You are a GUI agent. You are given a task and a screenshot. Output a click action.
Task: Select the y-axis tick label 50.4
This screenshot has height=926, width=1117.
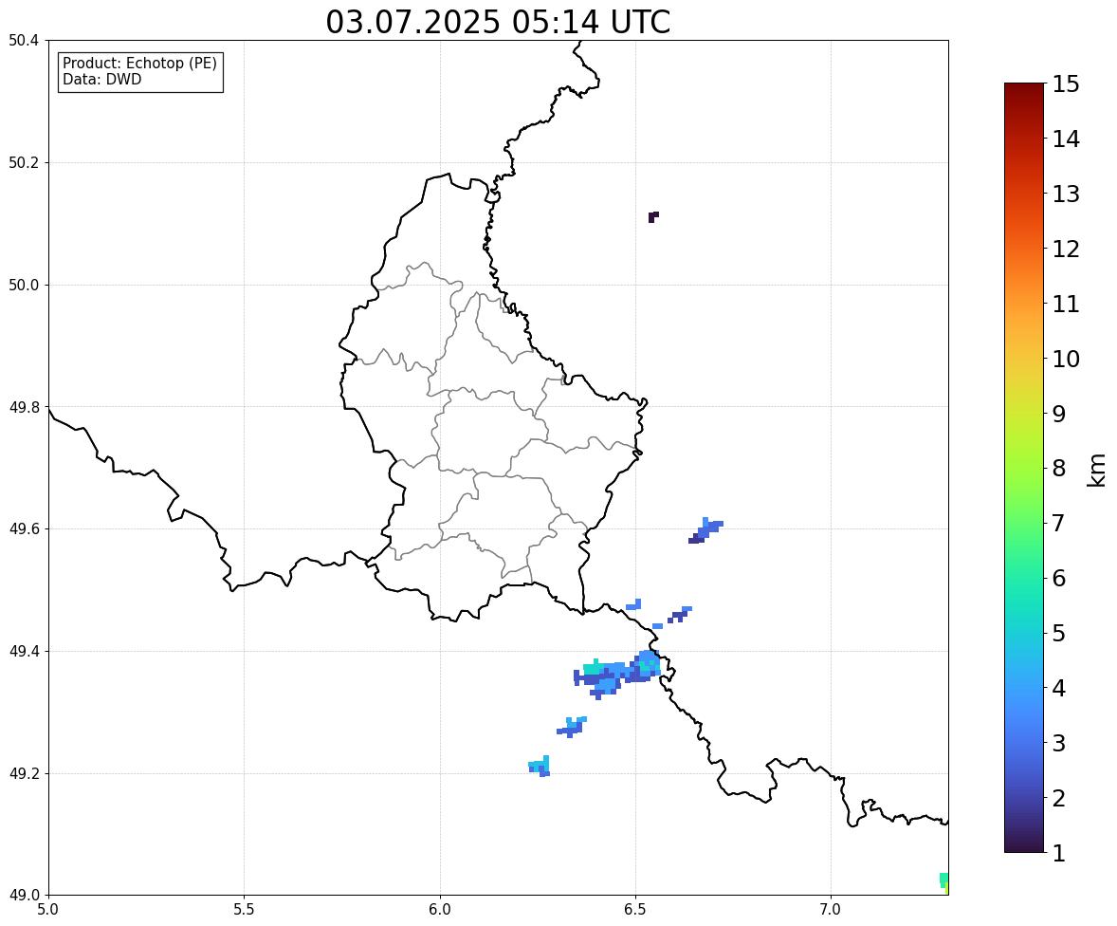[x=23, y=41]
